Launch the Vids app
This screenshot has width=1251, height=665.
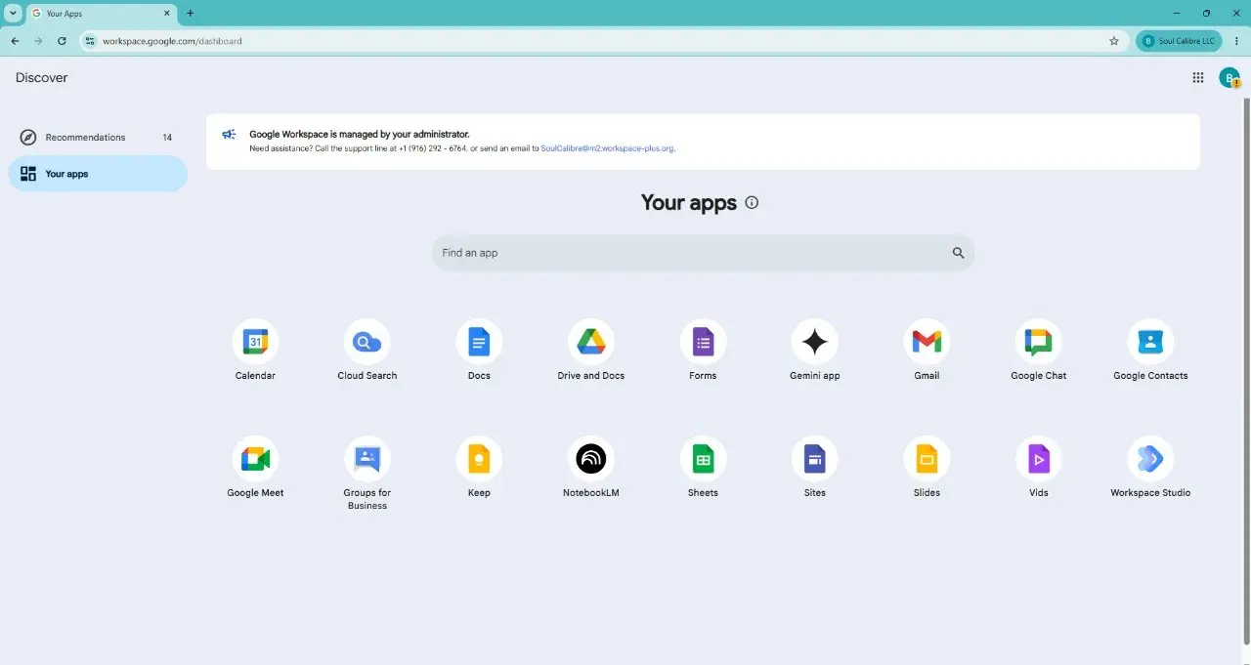pos(1039,468)
